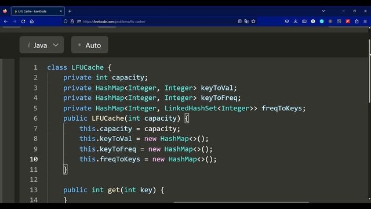
Task: Click line number 13 in the gutter
Action: [x=34, y=190]
